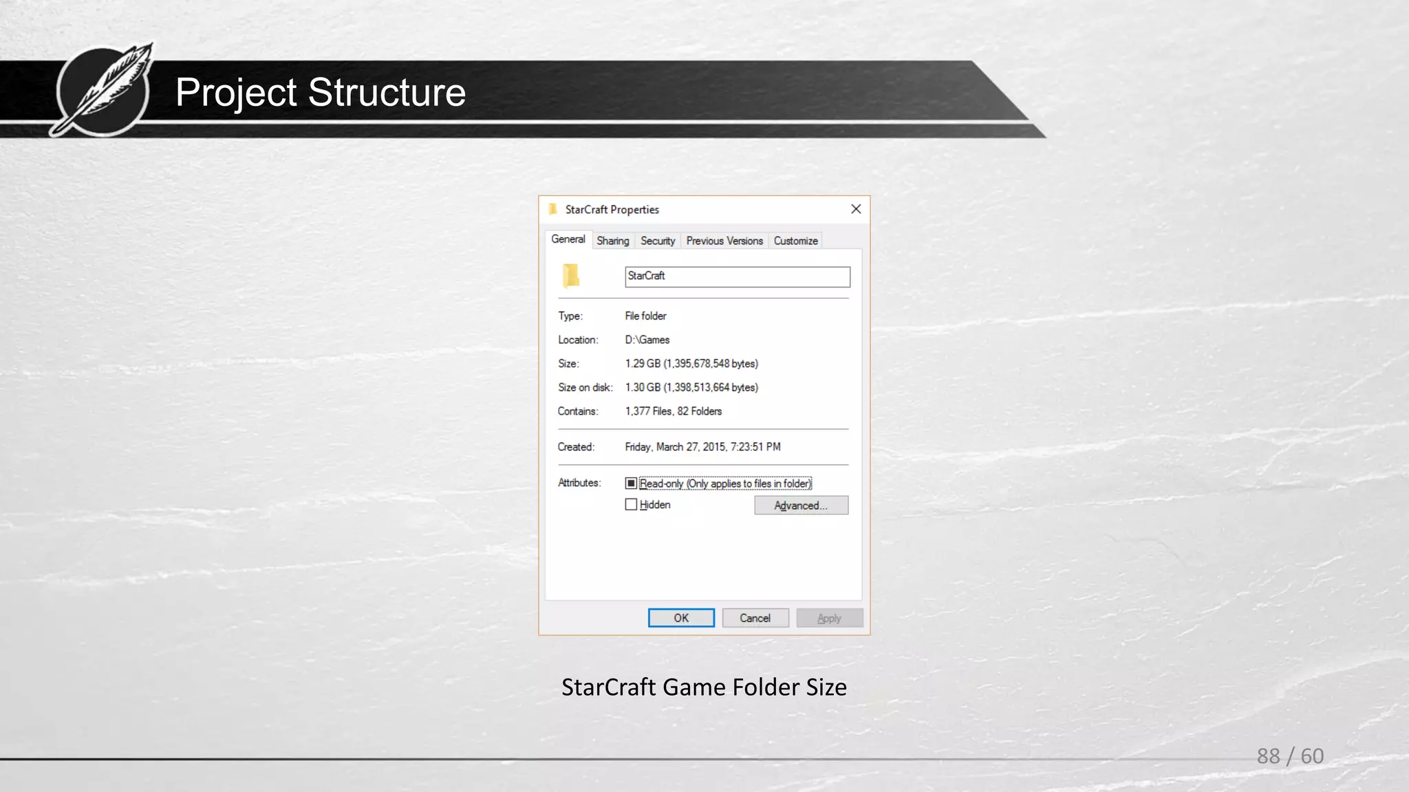Click the 'Size on disk:' label
1409x792 pixels.
click(x=585, y=388)
